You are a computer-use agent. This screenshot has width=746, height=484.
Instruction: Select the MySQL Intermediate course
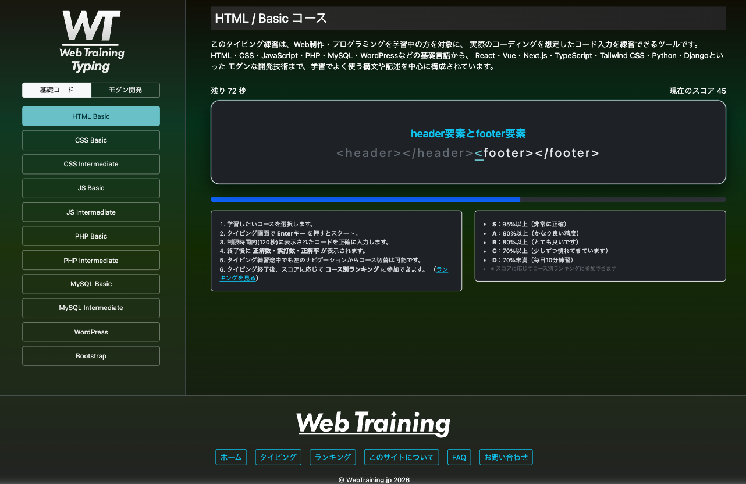point(91,308)
